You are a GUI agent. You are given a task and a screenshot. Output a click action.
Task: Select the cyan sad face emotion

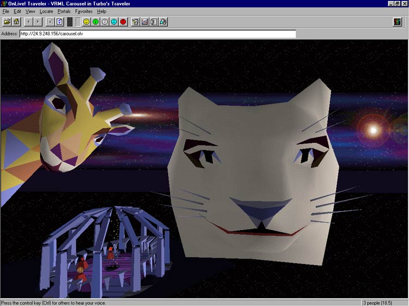tap(114, 22)
